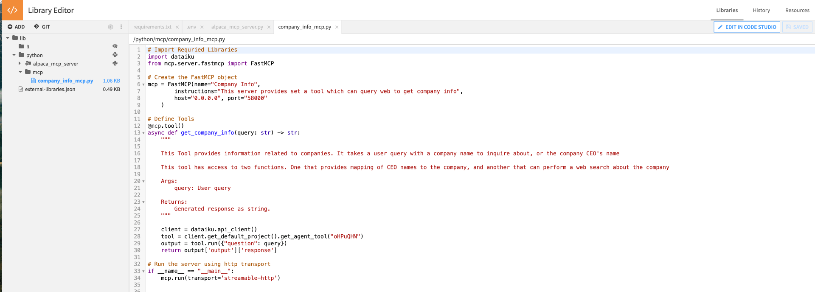Close the requirements.txt tab

[x=177, y=27]
